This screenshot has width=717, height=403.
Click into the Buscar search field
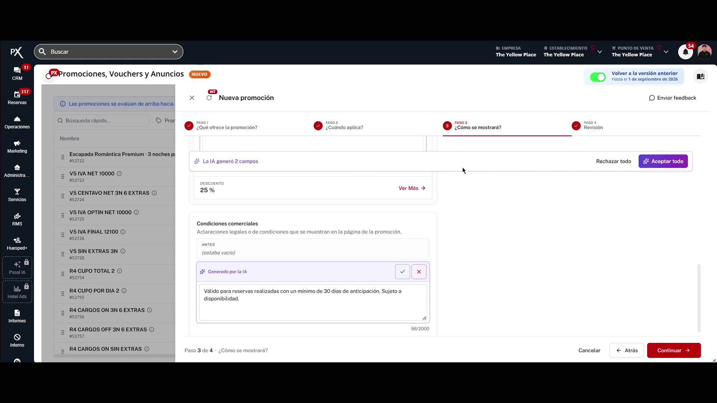coord(108,52)
